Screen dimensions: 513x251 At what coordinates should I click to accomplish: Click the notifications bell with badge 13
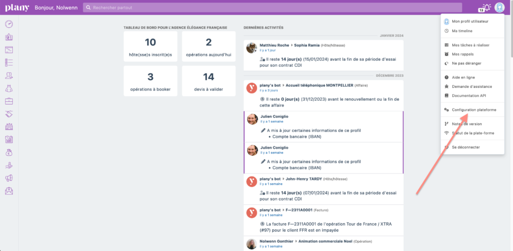tap(486, 7)
